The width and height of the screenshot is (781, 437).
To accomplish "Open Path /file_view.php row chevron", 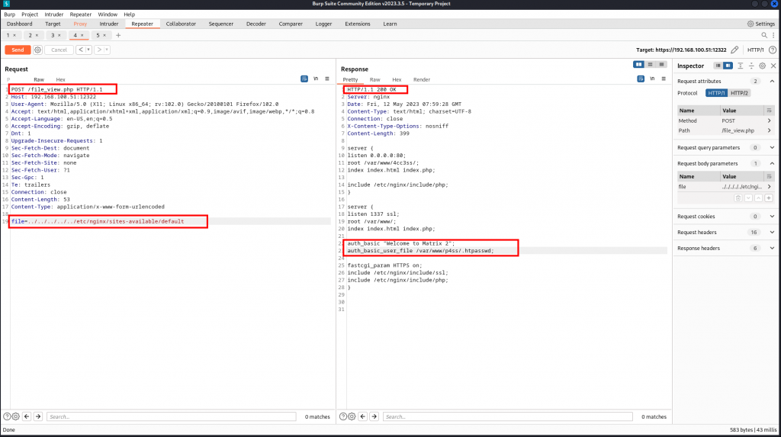I will [769, 130].
